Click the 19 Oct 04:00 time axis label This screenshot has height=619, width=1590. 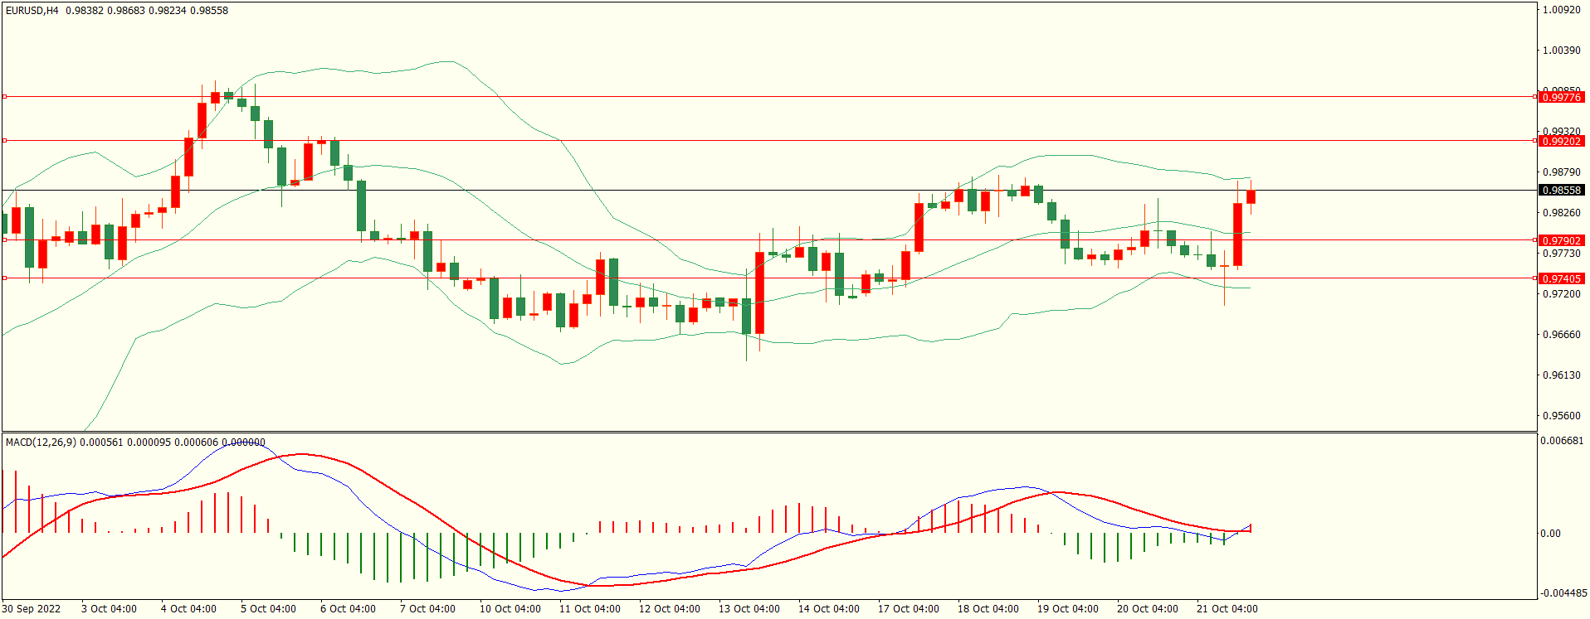coord(1068,609)
